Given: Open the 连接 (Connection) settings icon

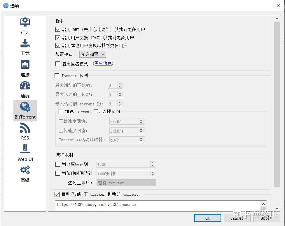Looking at the screenshot, I should [x=25, y=64].
